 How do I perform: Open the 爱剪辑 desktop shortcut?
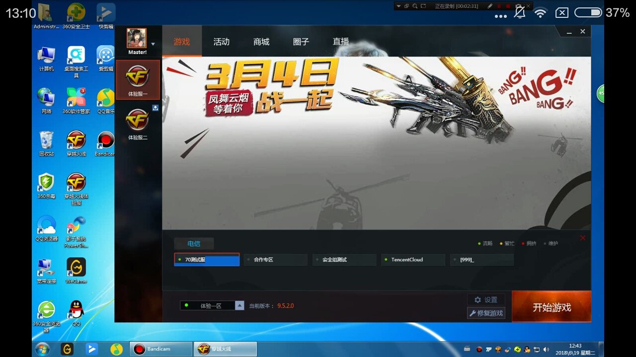point(106,59)
